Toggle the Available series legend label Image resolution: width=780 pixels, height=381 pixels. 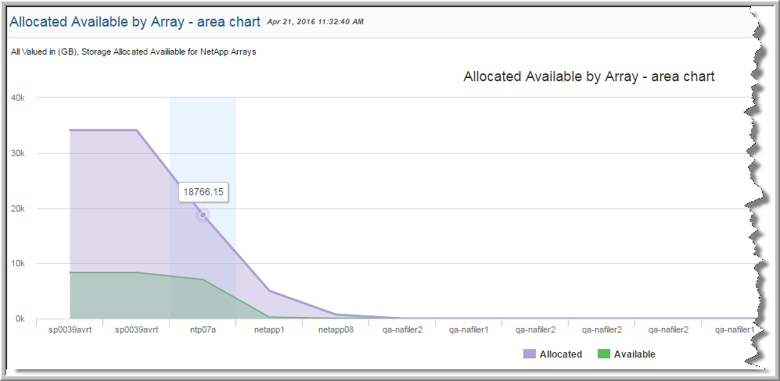point(634,354)
